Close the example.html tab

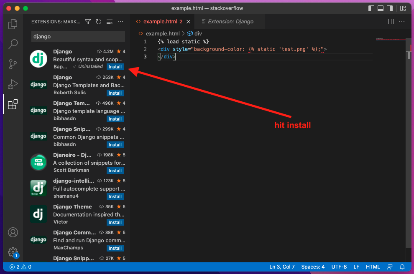188,22
